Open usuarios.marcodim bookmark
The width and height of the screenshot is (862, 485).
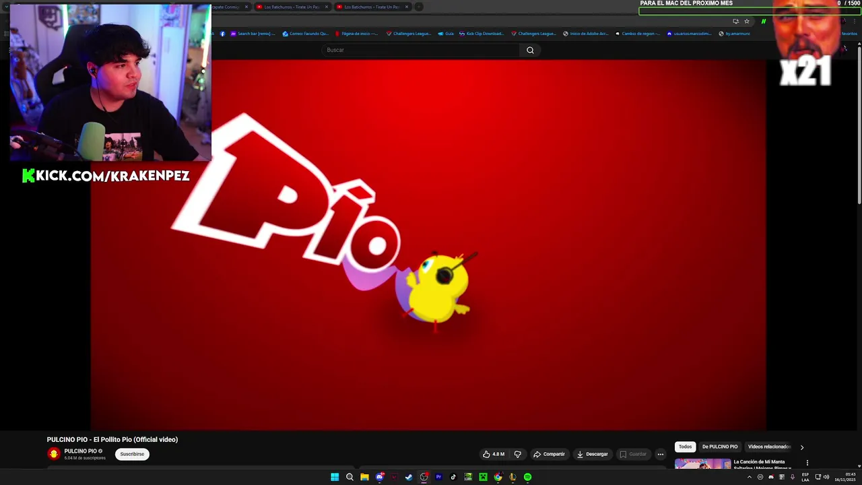689,34
